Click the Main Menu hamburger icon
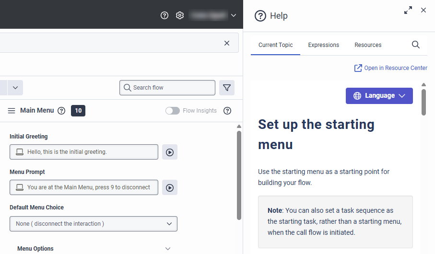435x254 pixels. pos(12,111)
